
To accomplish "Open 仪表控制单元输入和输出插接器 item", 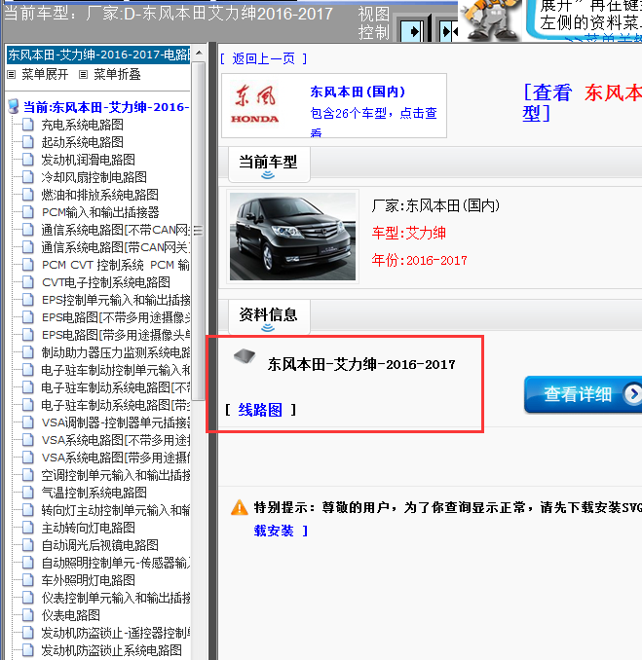I will [x=116, y=598].
